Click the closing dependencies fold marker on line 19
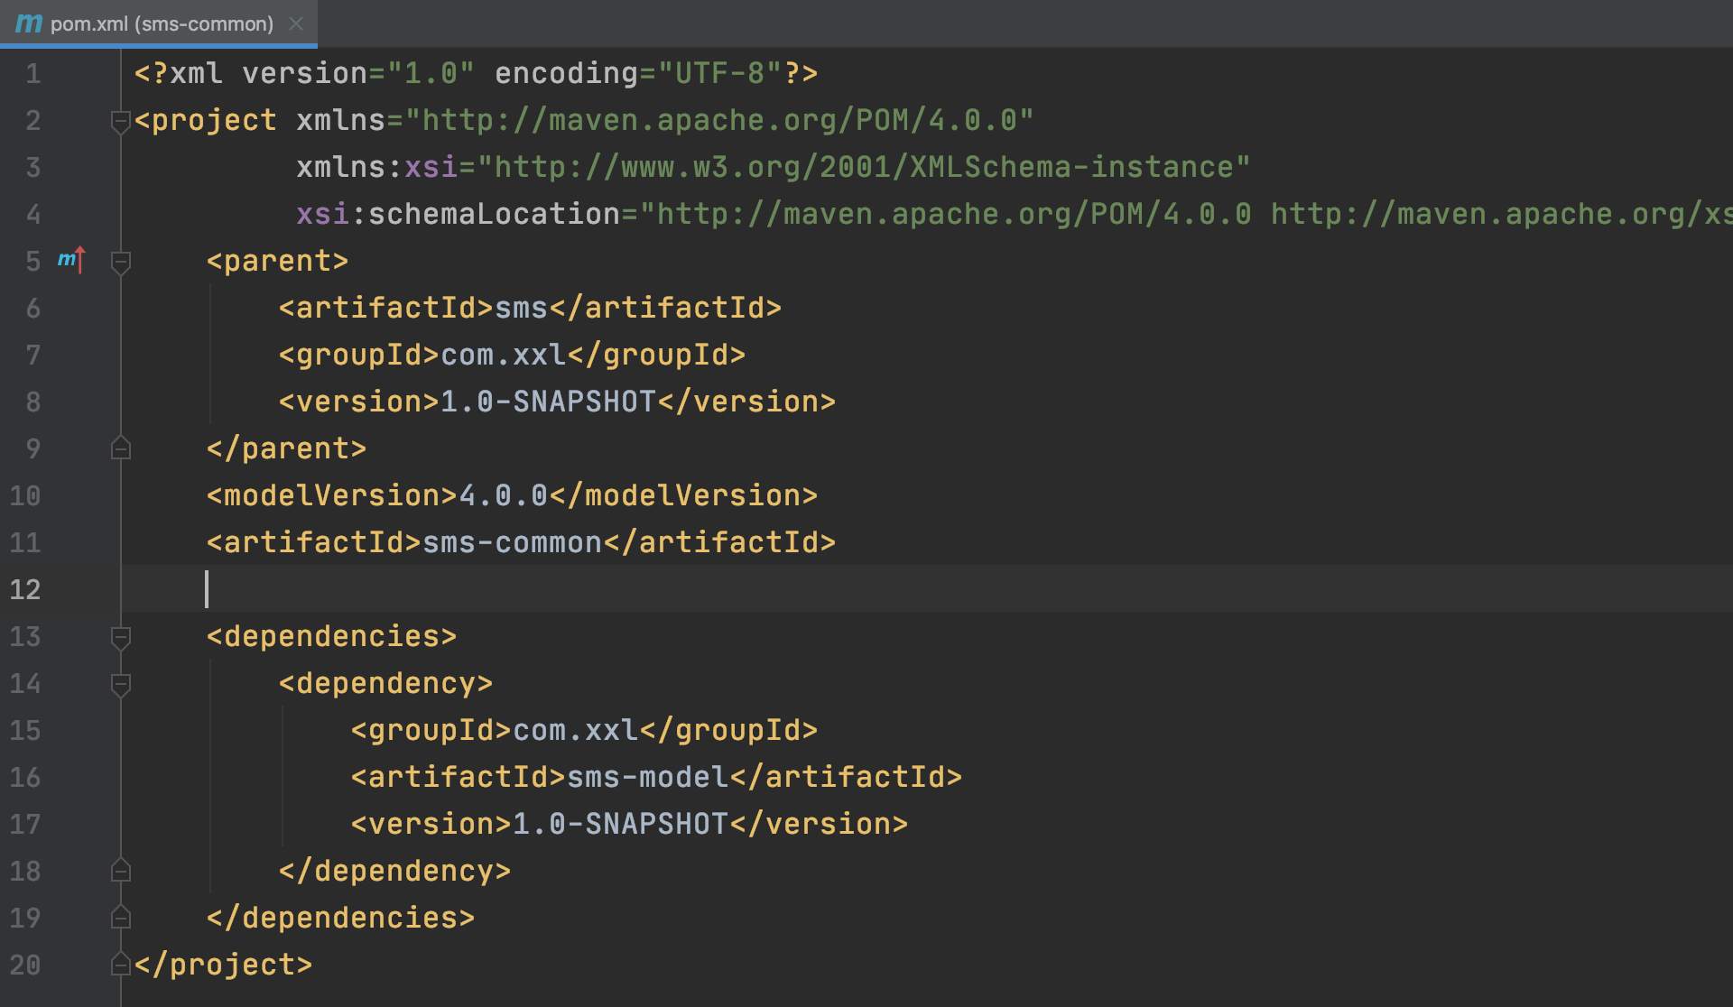 click(120, 918)
